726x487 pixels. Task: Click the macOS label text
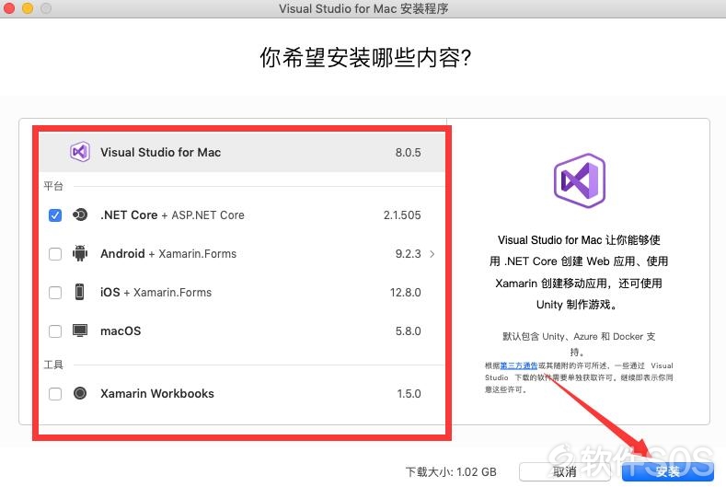pyautogui.click(x=121, y=330)
